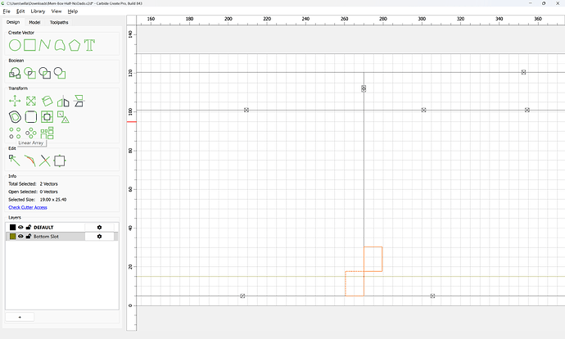This screenshot has height=339, width=565.
Task: Click the square-with-nodes Edit tool icon
Action: tap(60, 160)
